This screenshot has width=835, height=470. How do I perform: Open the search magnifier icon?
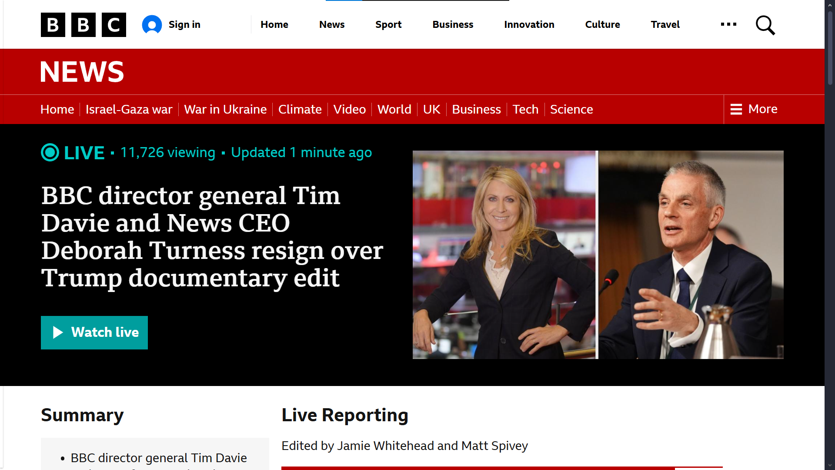pyautogui.click(x=765, y=25)
